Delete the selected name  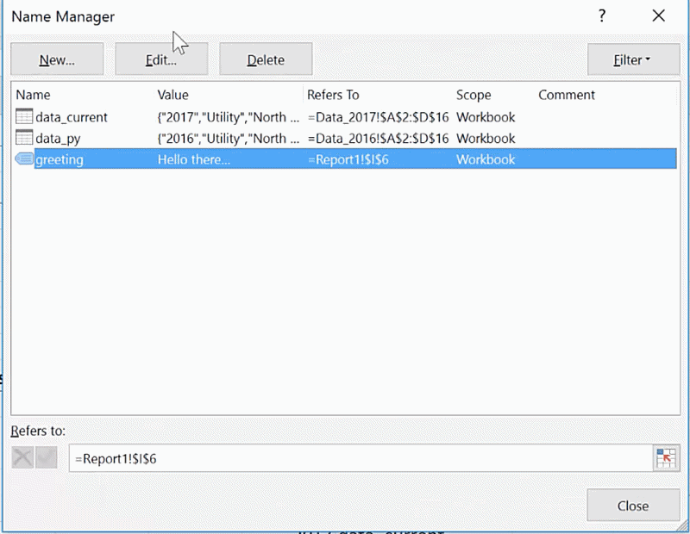[x=266, y=60]
